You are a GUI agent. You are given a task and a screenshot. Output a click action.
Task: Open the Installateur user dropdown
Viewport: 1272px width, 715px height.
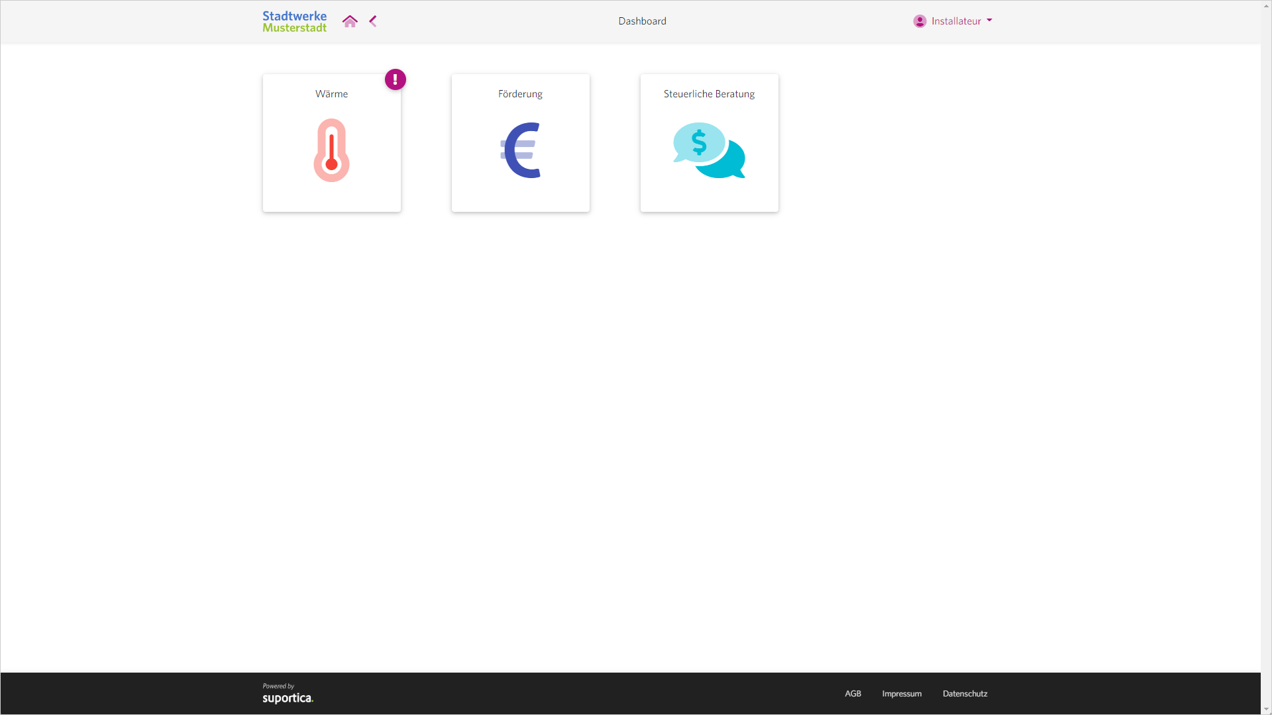coord(955,21)
